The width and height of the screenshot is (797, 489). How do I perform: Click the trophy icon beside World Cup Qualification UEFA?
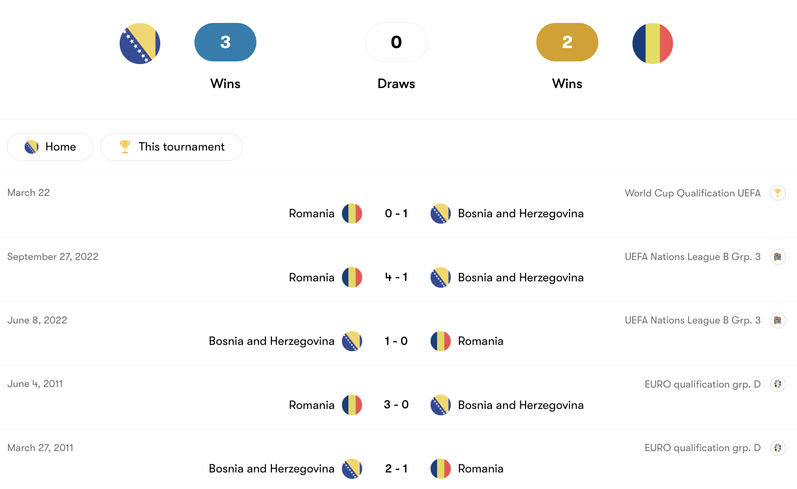[778, 193]
